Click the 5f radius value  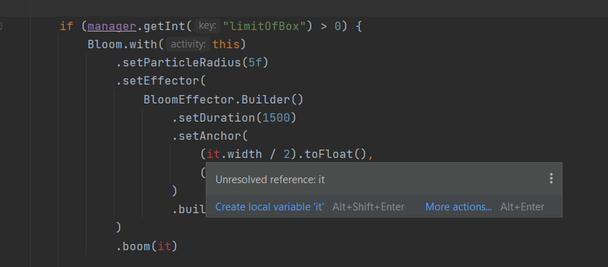pos(255,63)
